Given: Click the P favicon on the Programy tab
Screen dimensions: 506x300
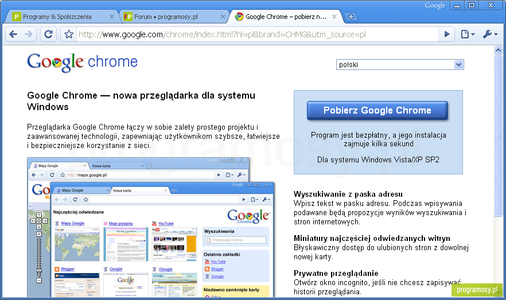Looking at the screenshot, I should [x=17, y=17].
